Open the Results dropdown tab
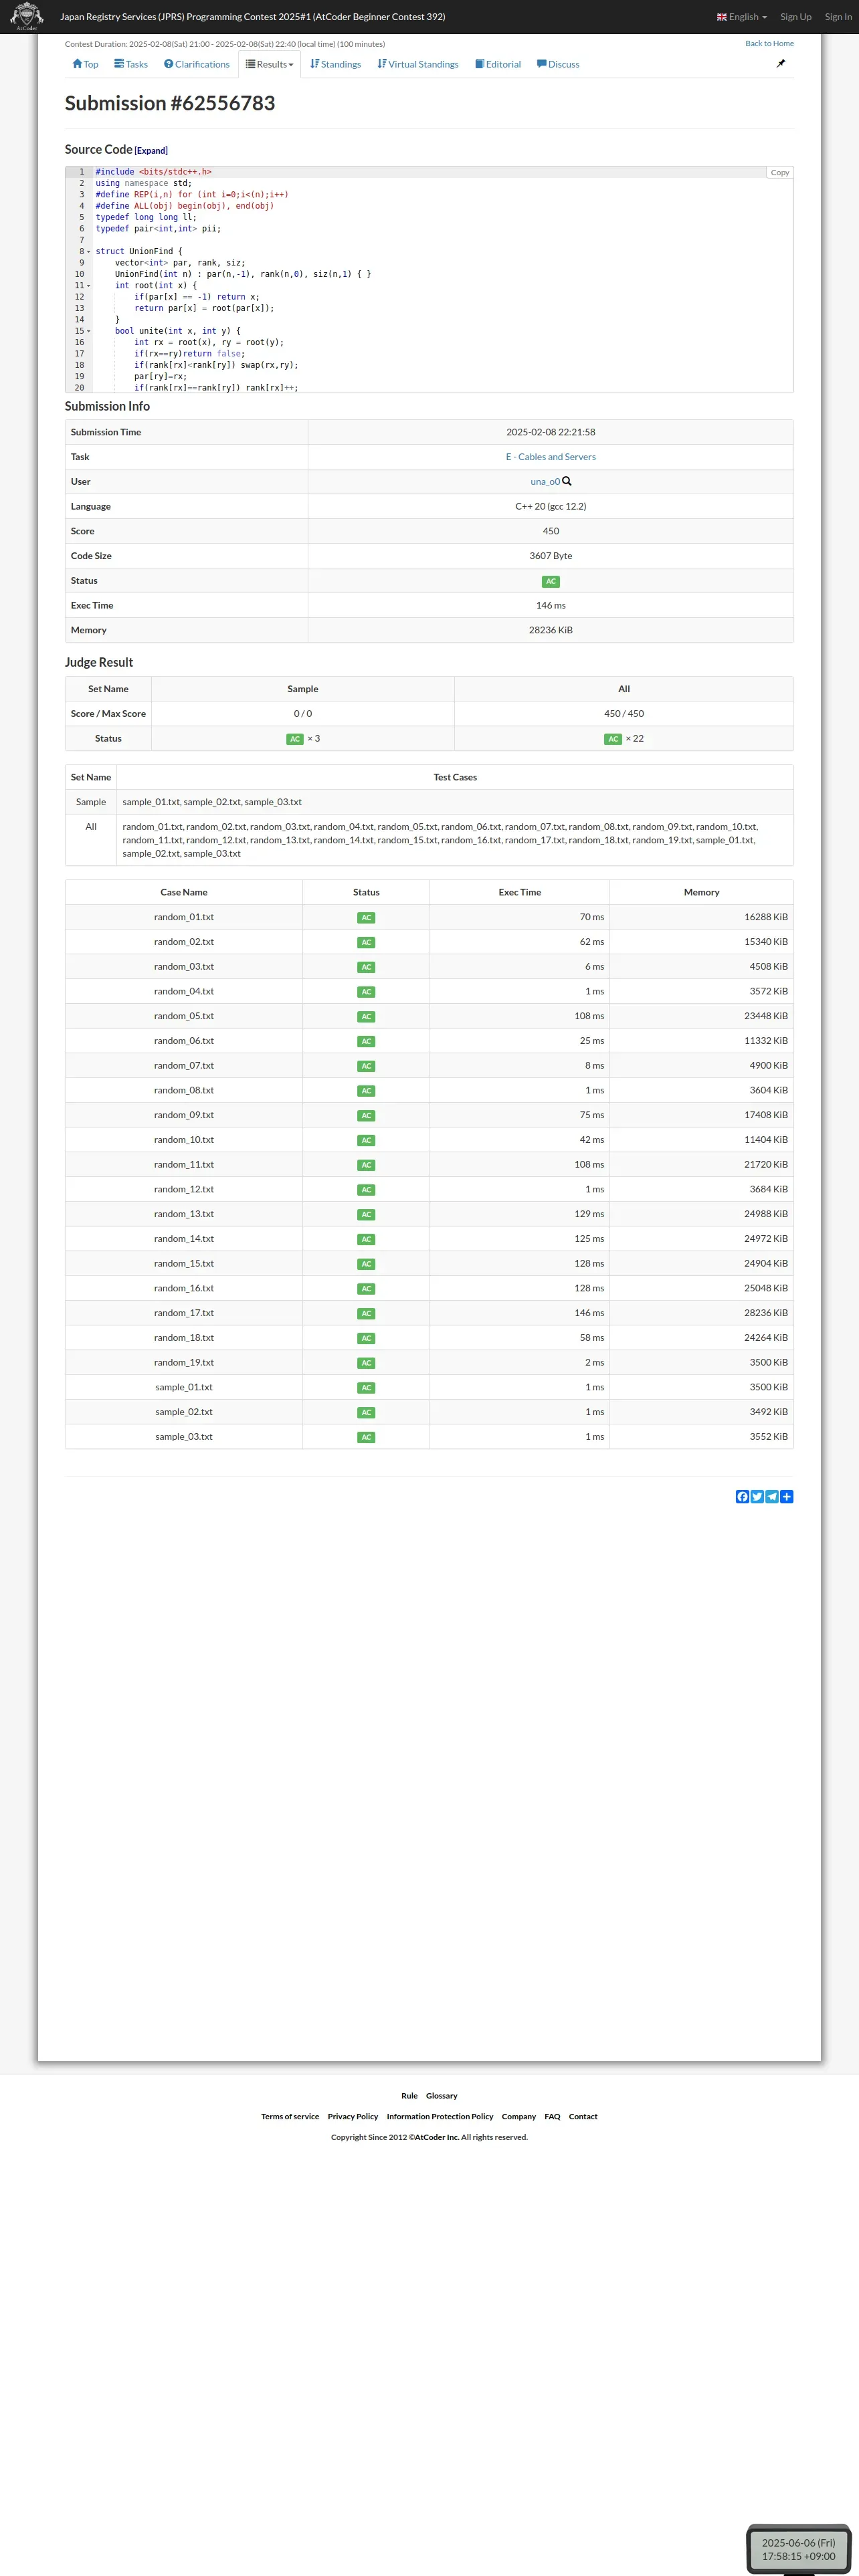The width and height of the screenshot is (859, 2576). tap(270, 64)
